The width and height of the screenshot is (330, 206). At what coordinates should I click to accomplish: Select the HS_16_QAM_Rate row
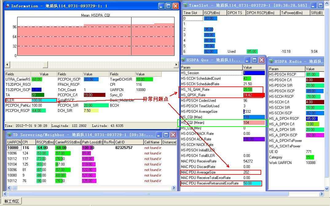[x=223, y=90]
